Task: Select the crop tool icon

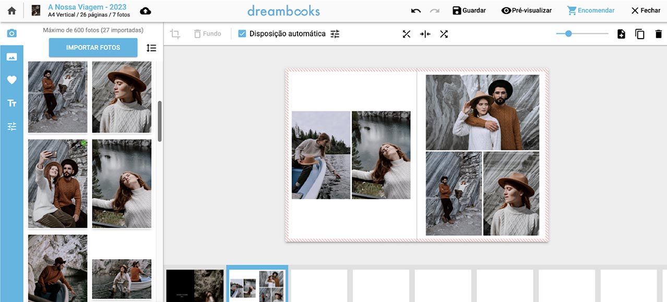Action: [175, 34]
